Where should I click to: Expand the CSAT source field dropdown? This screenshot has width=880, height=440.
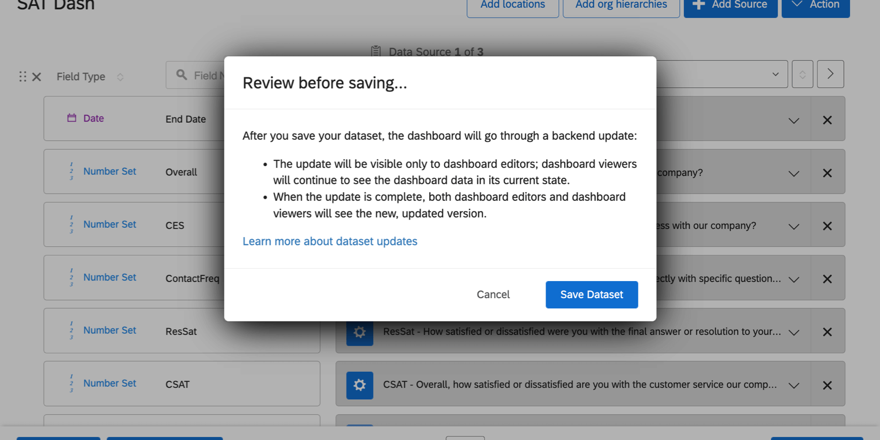pos(794,385)
